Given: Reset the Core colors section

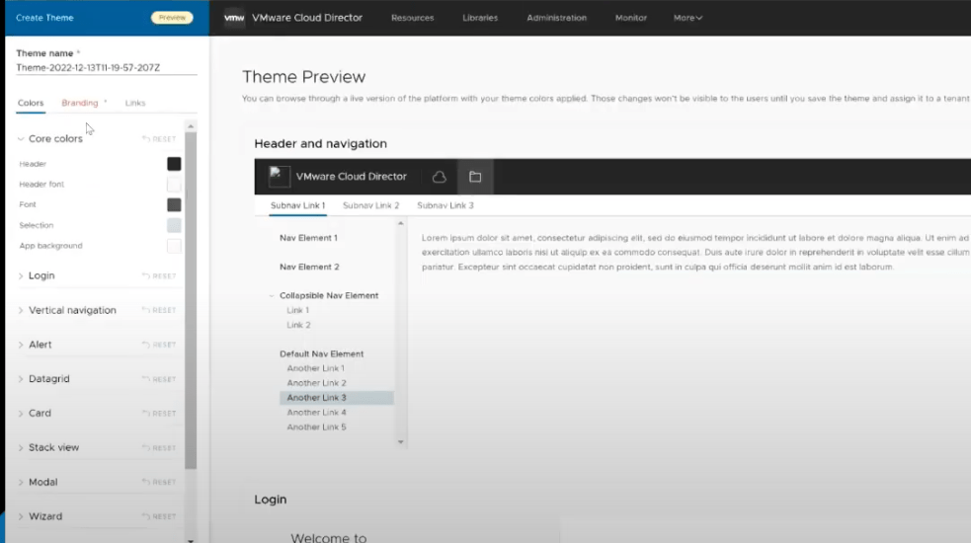Looking at the screenshot, I should tap(159, 139).
